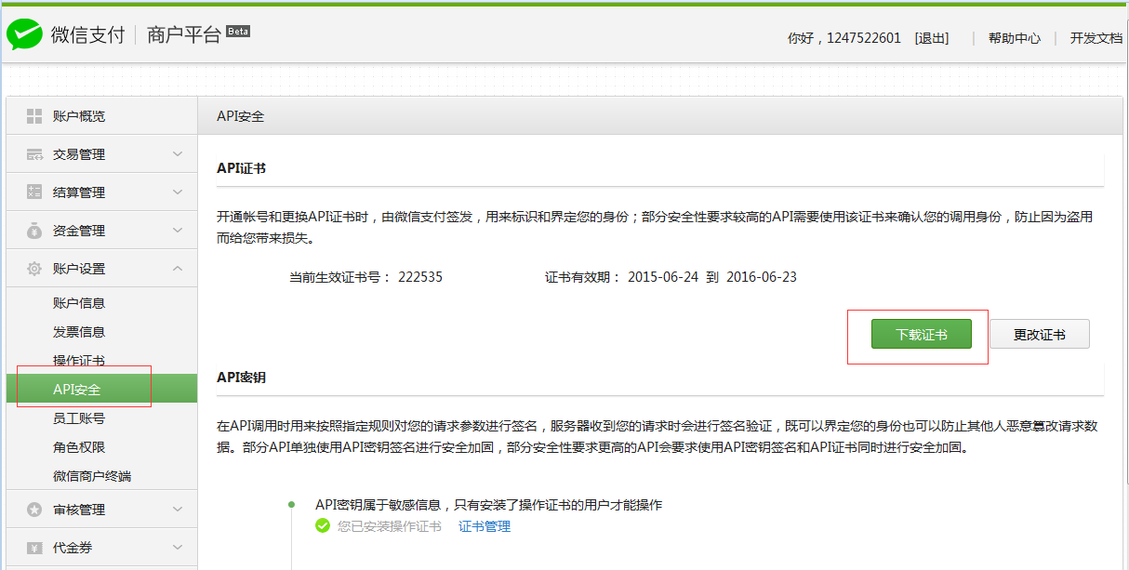Click the 账户设置 gear icon
Image resolution: width=1129 pixels, height=570 pixels.
click(34, 269)
